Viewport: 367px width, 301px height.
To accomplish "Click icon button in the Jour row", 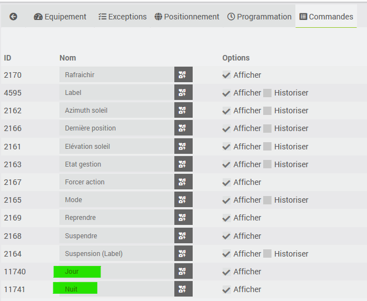I will [183, 272].
